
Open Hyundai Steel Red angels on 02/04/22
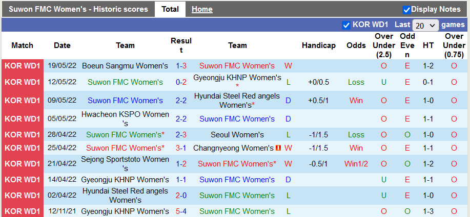tap(125, 195)
